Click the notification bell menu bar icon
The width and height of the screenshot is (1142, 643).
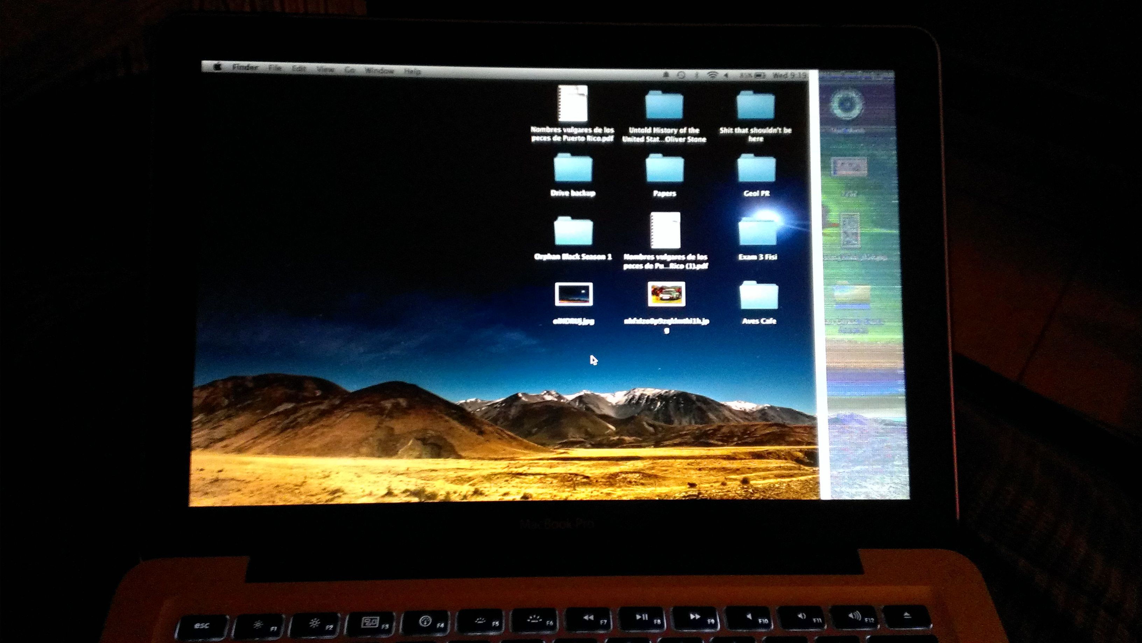666,75
